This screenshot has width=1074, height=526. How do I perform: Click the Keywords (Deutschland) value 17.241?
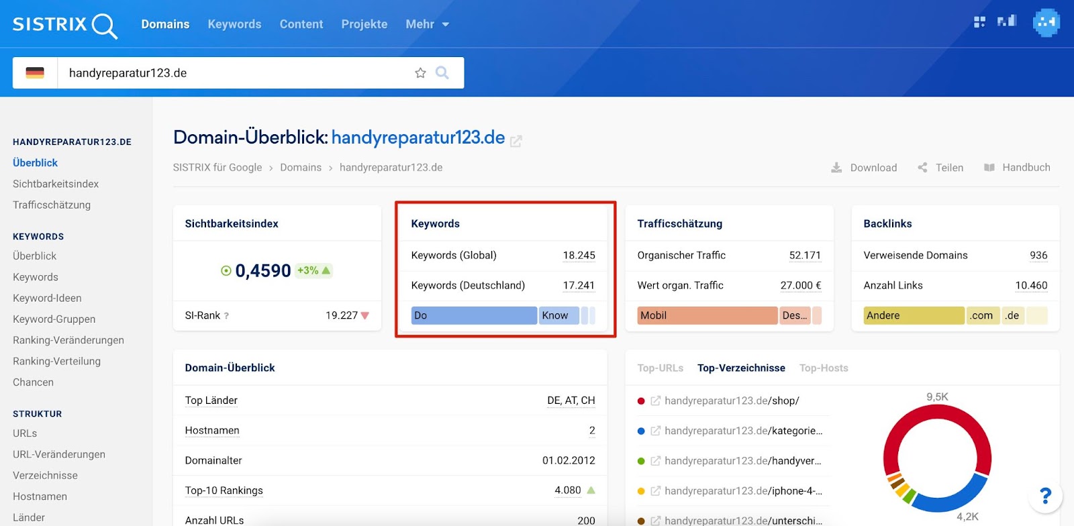[x=579, y=286]
